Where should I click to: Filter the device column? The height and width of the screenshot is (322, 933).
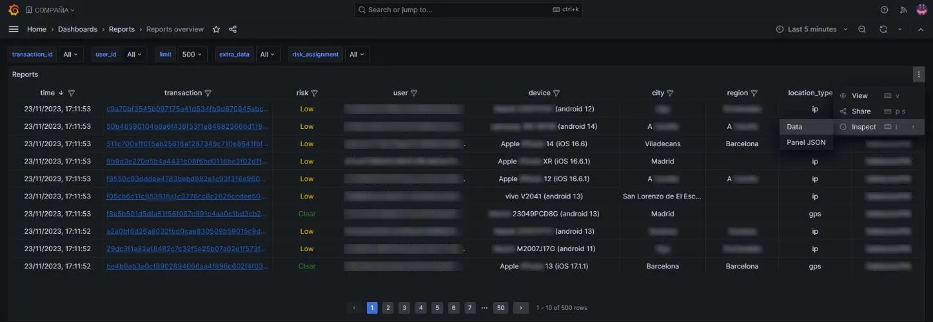tap(556, 93)
